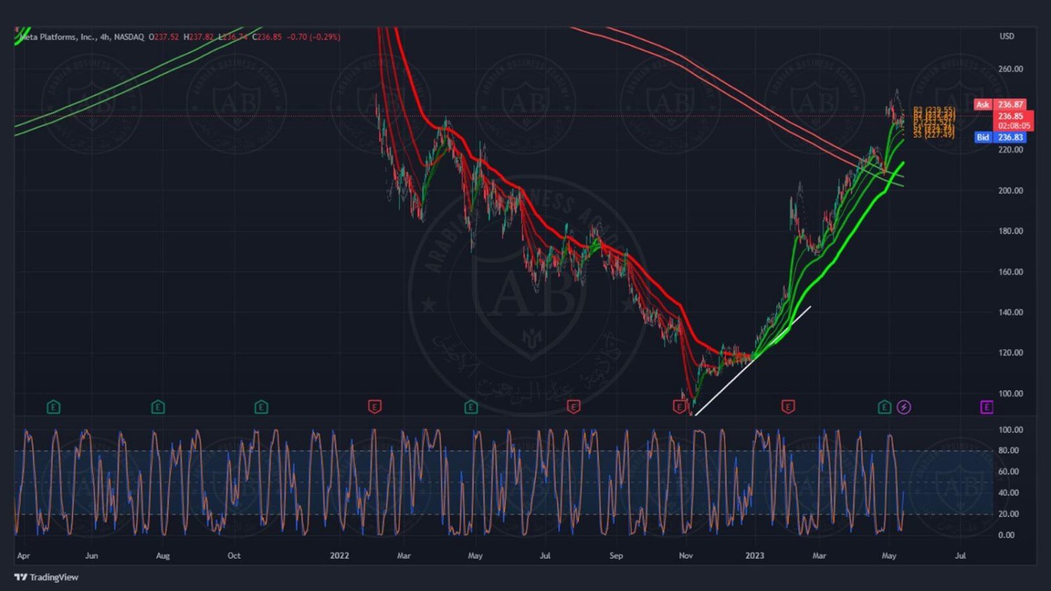The height and width of the screenshot is (591, 1051).
Task: Click the 20.00 oscillator axis label
Action: tap(1008, 514)
